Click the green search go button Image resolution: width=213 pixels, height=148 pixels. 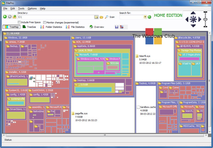click(x=149, y=17)
